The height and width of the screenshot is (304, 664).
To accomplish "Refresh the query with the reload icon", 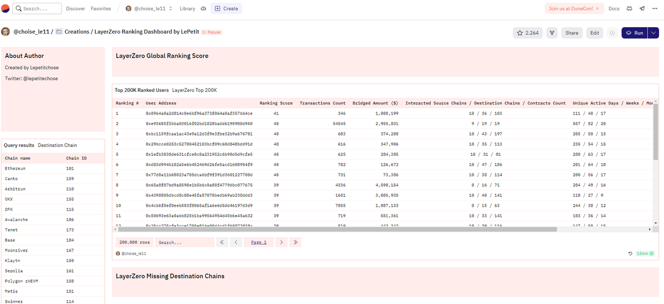I will (x=630, y=254).
